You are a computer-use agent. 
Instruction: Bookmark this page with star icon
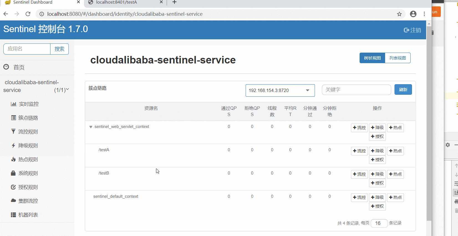(399, 14)
